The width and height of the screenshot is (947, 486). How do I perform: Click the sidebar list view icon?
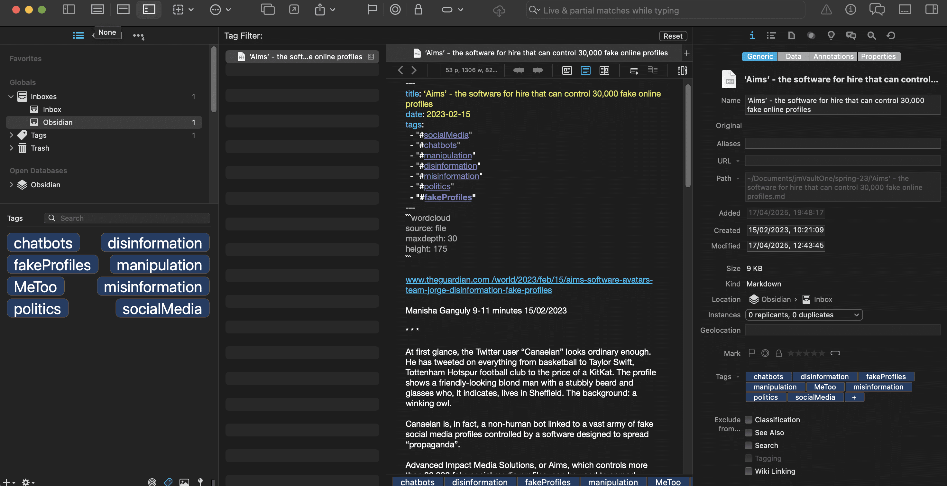point(78,36)
